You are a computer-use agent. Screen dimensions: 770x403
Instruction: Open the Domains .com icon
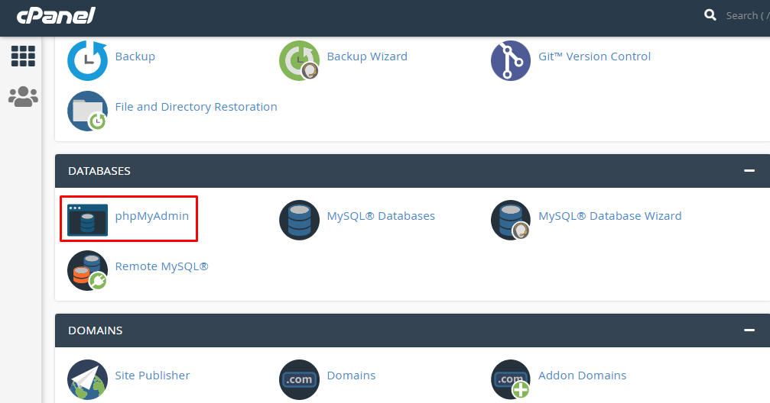point(299,379)
